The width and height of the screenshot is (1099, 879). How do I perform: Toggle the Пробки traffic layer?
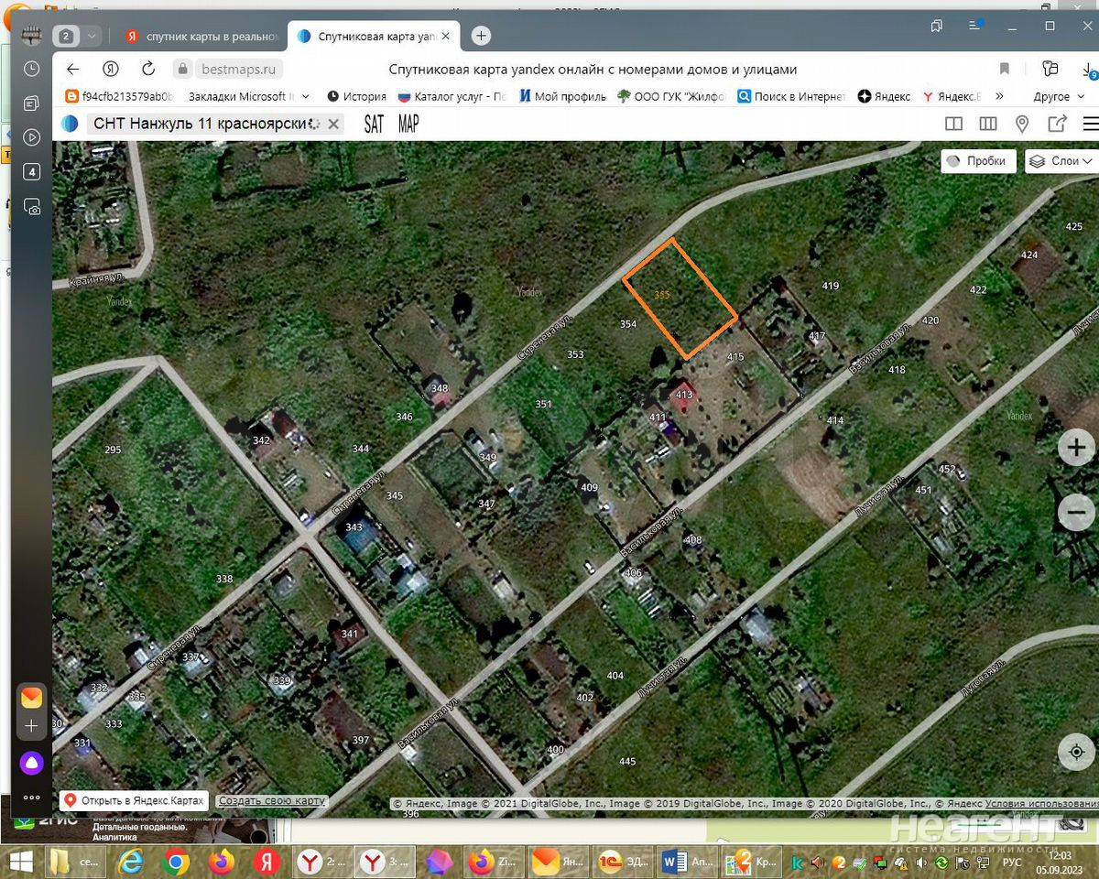pos(978,161)
